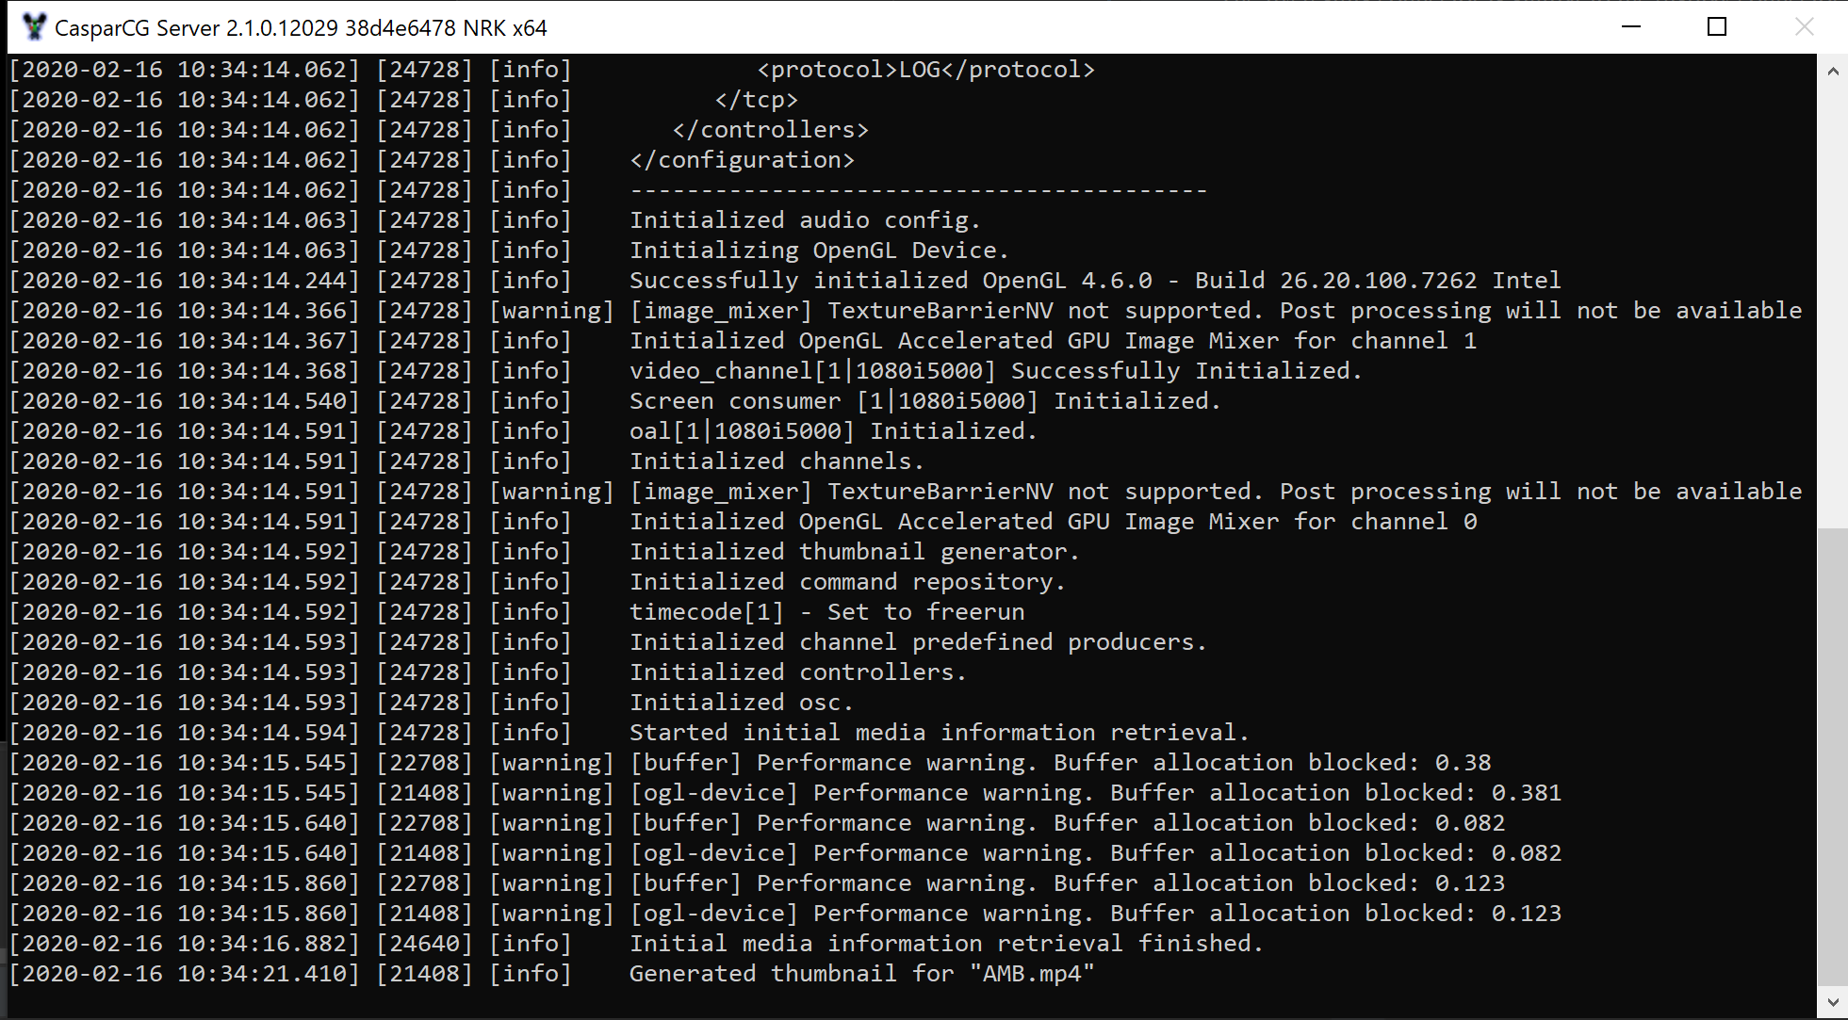Click the "Started initial media information retrieval" line

[939, 733]
